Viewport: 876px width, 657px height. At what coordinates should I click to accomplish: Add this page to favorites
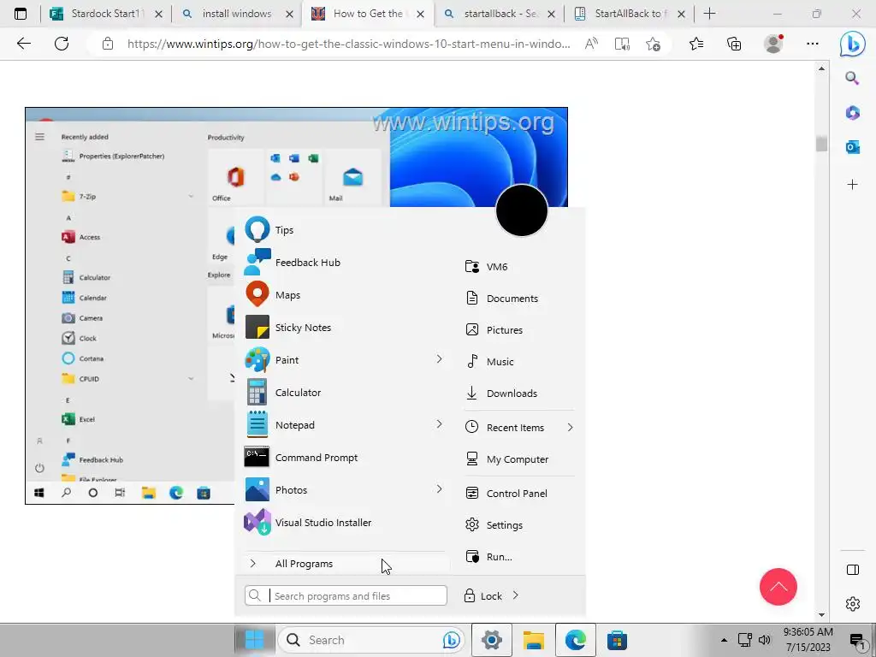pos(653,44)
